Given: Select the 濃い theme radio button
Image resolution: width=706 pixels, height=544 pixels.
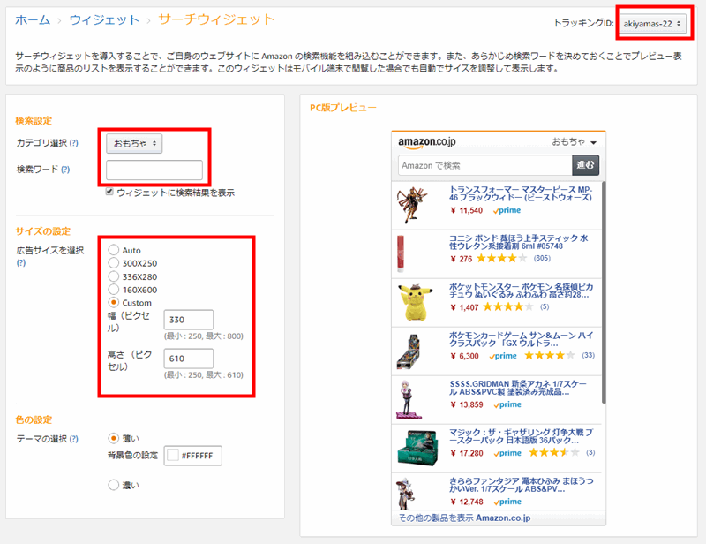Looking at the screenshot, I should click(114, 485).
